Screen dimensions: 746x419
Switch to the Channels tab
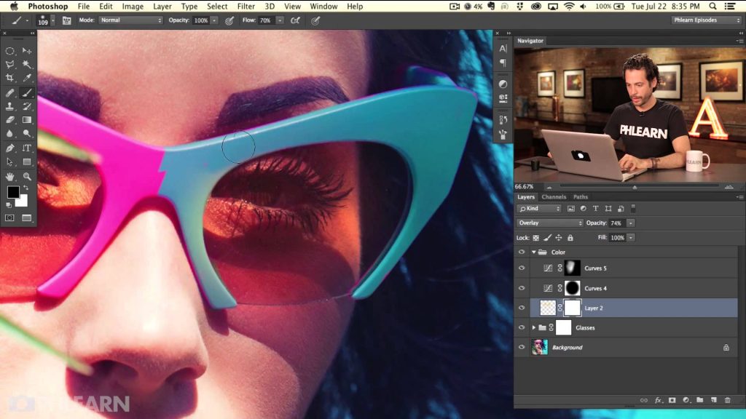click(x=554, y=197)
